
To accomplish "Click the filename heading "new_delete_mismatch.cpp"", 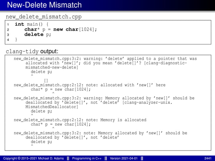I will pos(43,17).
